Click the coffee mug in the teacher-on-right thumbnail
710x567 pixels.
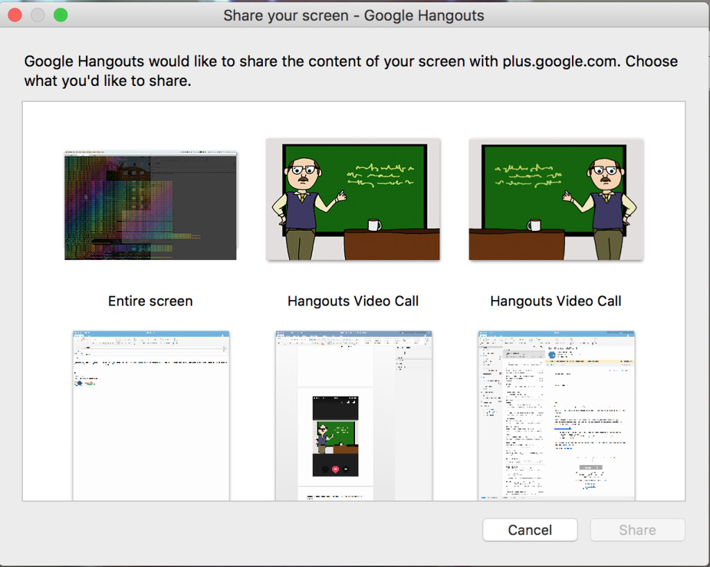coord(534,225)
